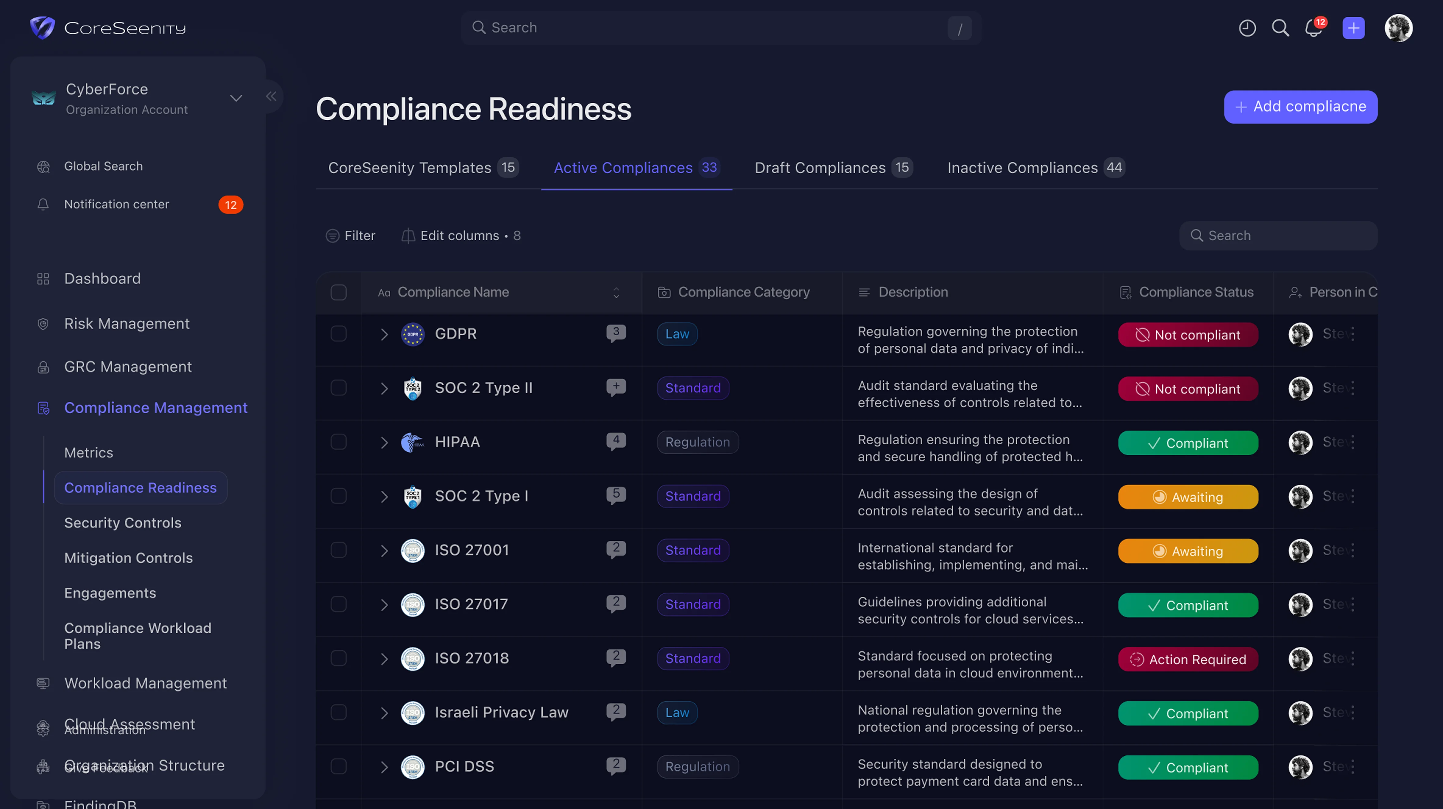
Task: Open Metrics under Compliance Management
Action: coord(88,452)
